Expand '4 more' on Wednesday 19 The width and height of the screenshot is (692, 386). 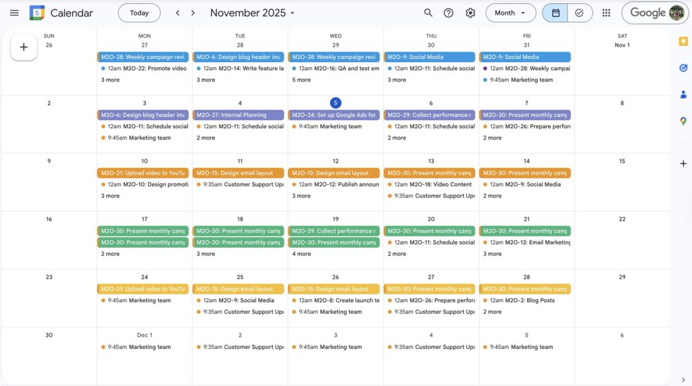point(301,254)
